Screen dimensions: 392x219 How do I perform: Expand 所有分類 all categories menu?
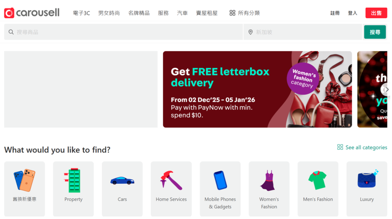point(245,13)
